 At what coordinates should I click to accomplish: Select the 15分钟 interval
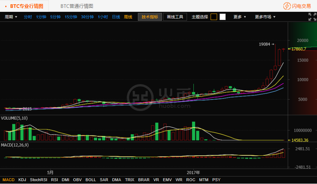[71, 17]
